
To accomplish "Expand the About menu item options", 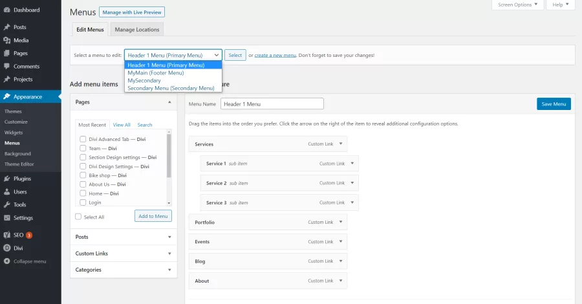I will (x=341, y=281).
